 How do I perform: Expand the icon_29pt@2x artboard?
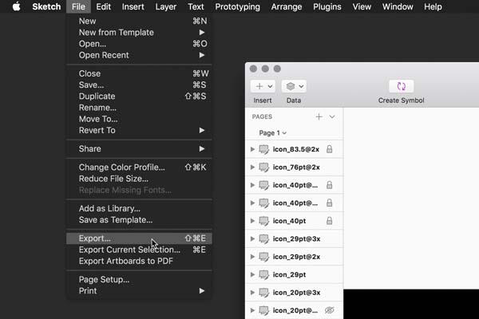point(252,257)
